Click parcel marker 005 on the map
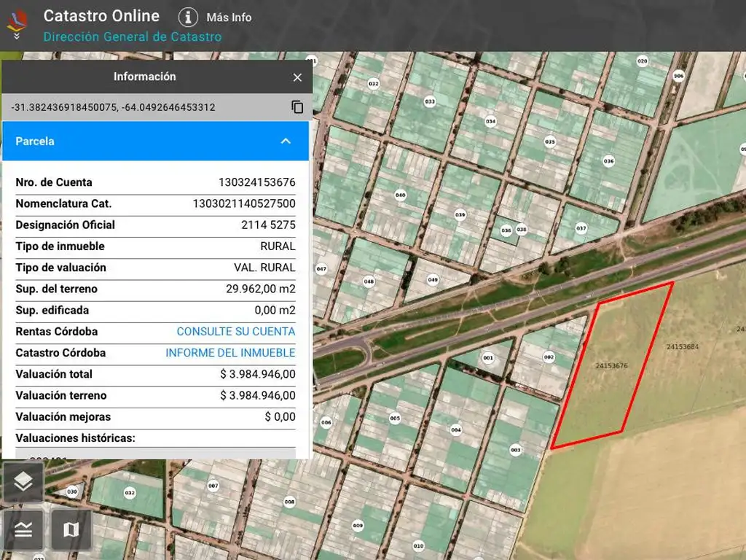The width and height of the screenshot is (746, 560). pyautogui.click(x=395, y=418)
